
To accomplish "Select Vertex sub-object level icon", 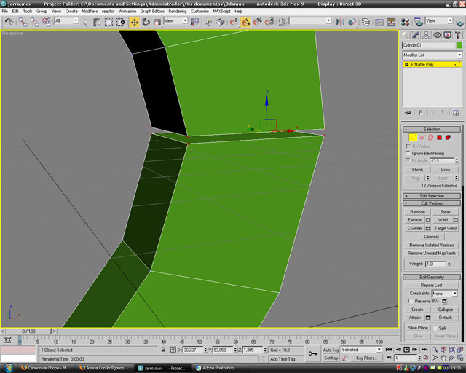I will tap(413, 138).
